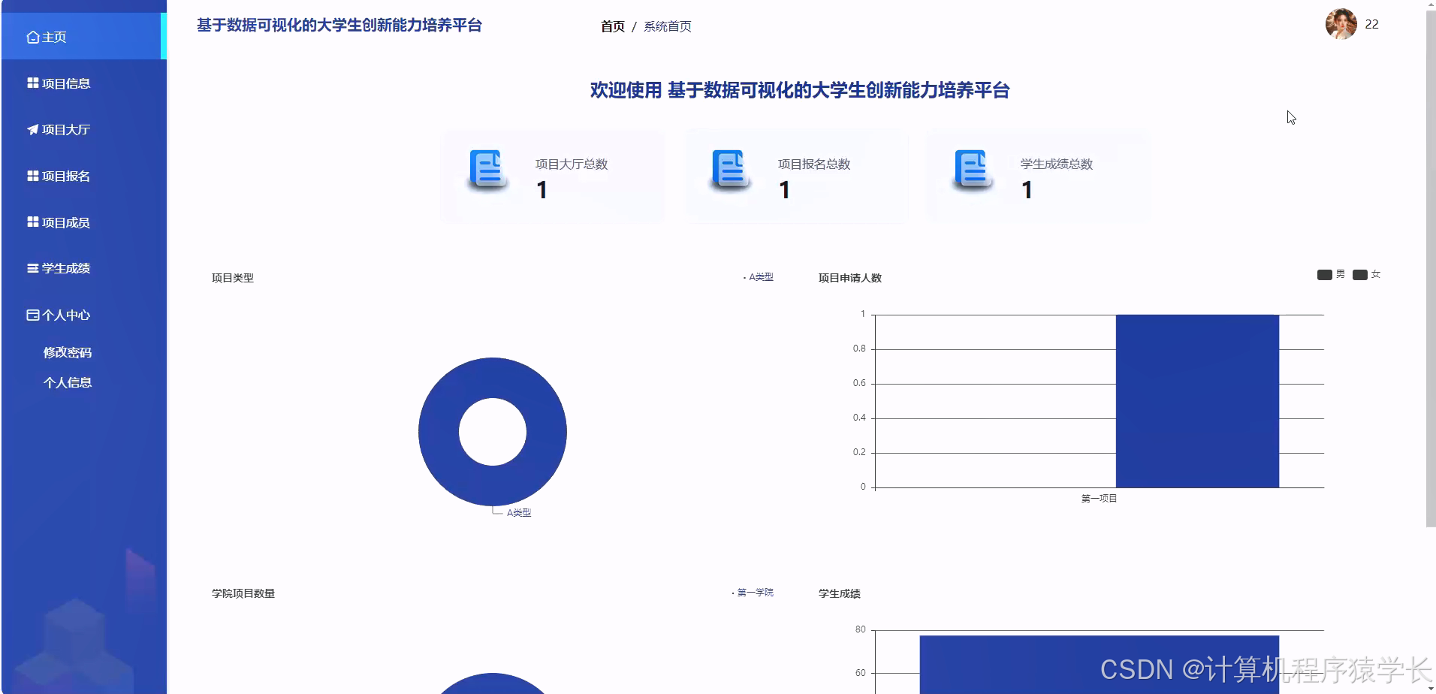
Task: Click the 项目报名总数 label
Action: [x=814, y=164]
